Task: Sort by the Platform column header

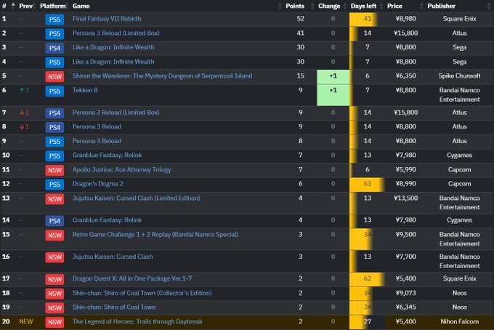Action: [x=53, y=6]
